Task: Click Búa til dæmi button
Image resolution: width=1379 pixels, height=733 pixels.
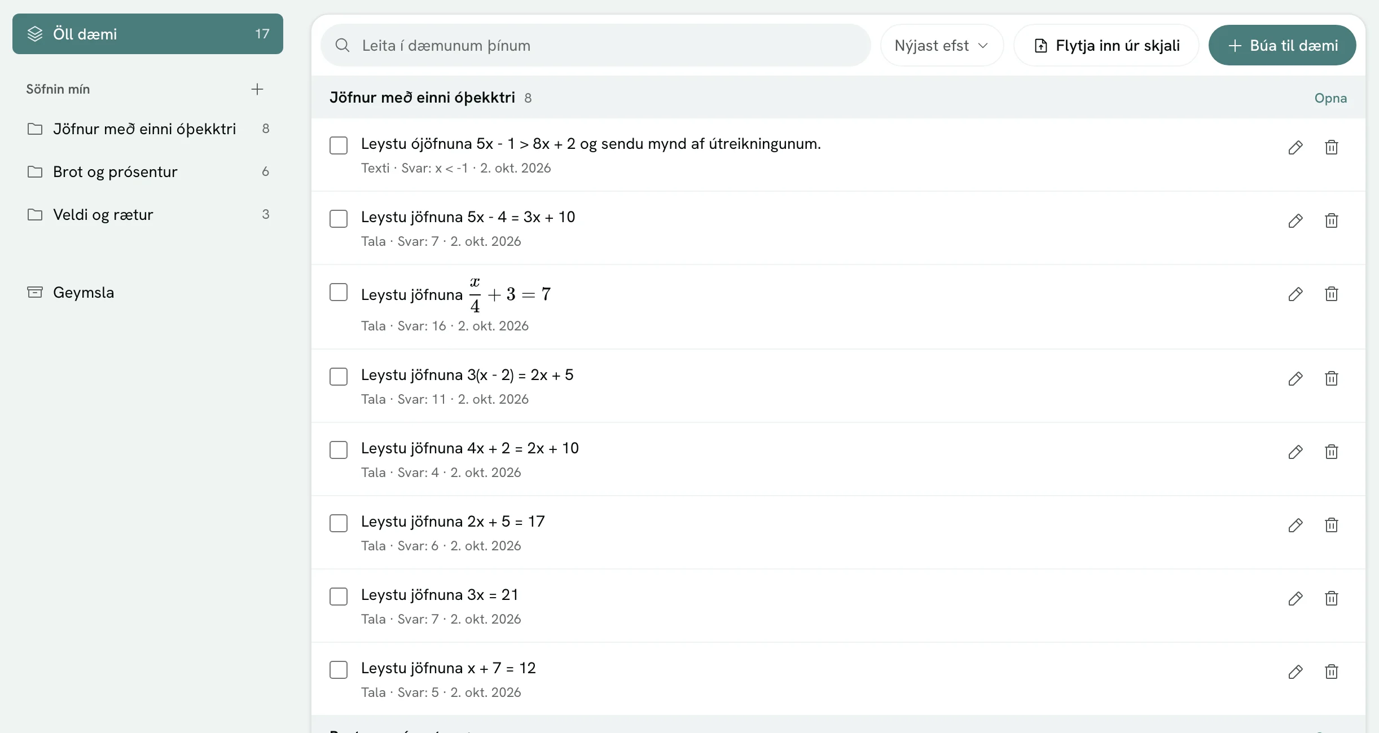Action: pos(1282,45)
